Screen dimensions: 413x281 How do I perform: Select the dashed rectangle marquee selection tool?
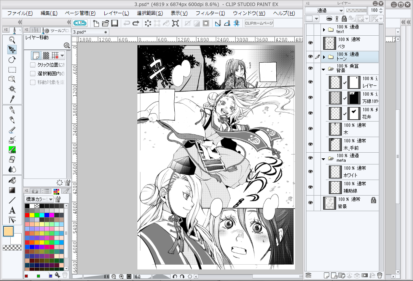tap(12, 69)
